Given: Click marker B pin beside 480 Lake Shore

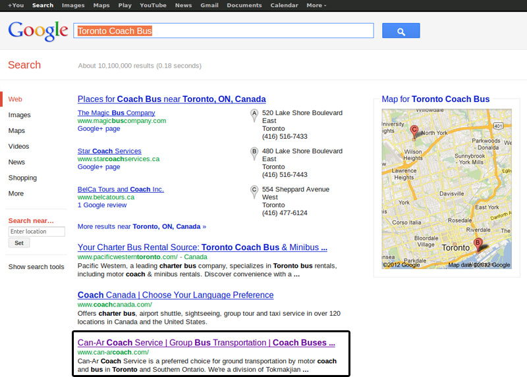Looking at the screenshot, I should [x=254, y=154].
